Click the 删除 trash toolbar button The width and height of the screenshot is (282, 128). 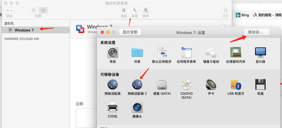pos(225,10)
